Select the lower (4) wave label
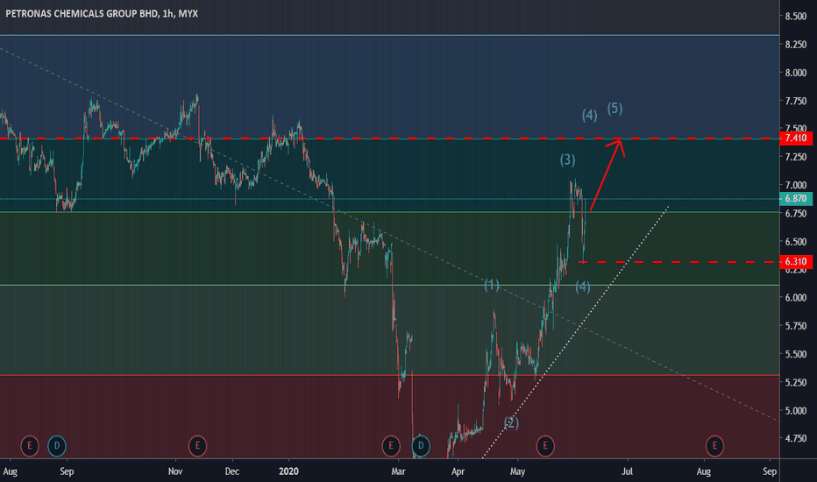 pos(583,287)
